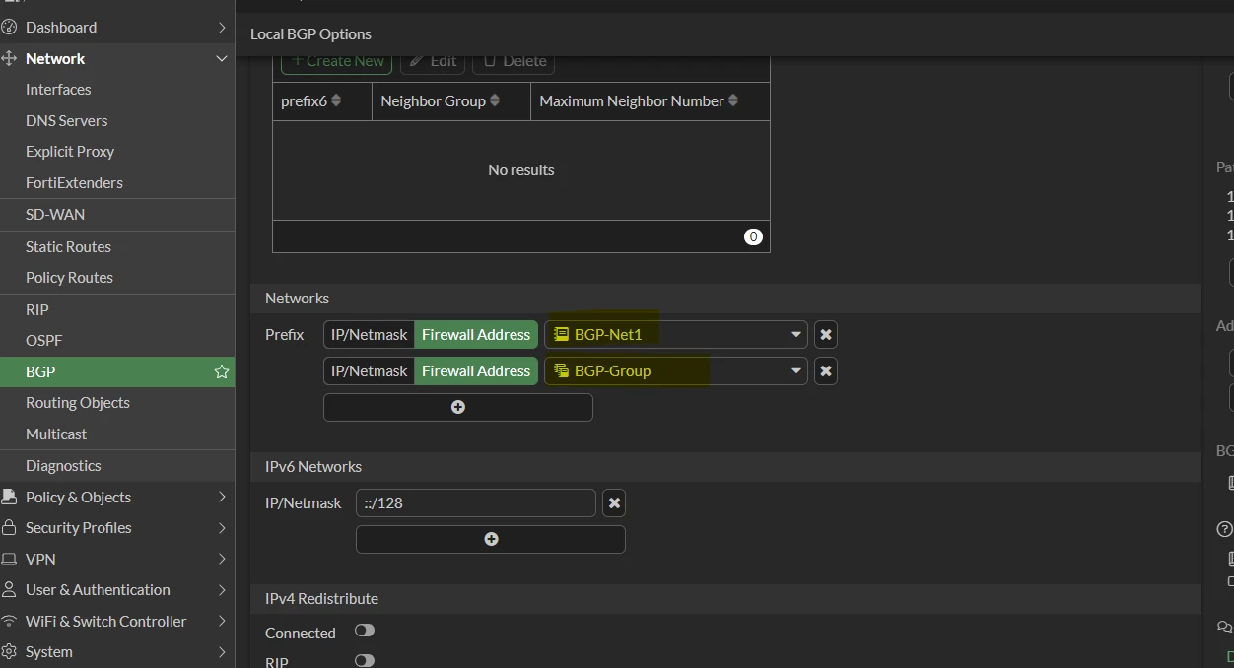Click the BGP-Net1 address object icon

click(x=561, y=334)
